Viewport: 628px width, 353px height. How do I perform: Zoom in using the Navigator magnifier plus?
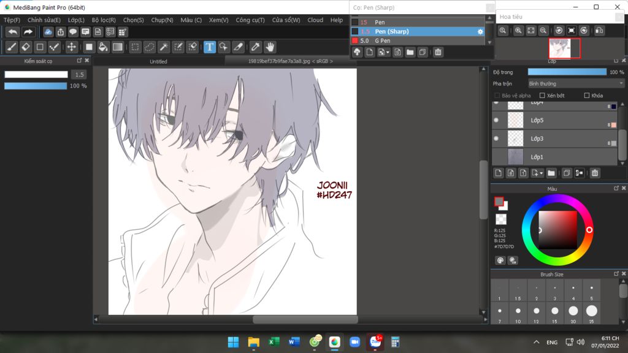pos(518,30)
